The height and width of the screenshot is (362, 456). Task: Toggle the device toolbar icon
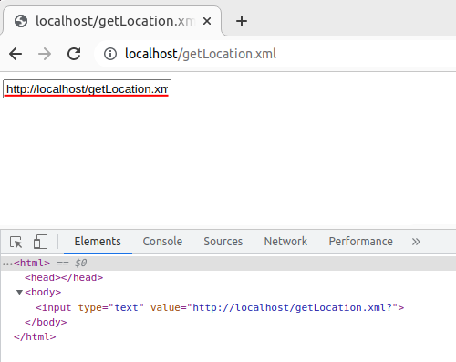tap(40, 242)
